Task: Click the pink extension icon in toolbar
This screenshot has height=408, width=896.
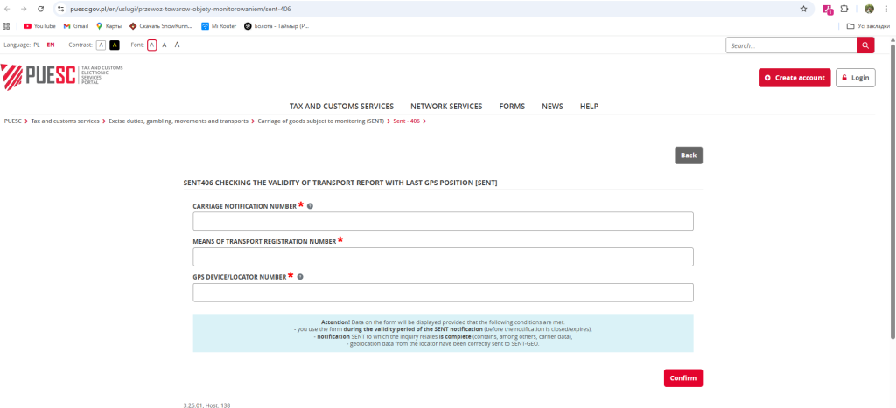Action: pyautogui.click(x=828, y=9)
